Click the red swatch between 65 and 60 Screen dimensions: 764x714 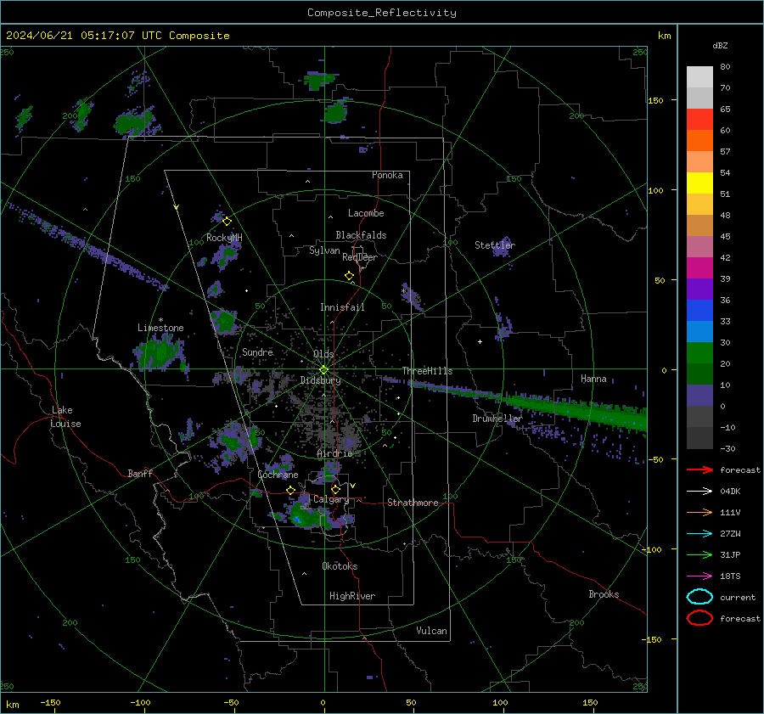699,120
